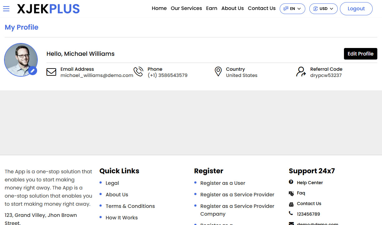Open the Earn menu item
The image size is (382, 225).
point(212,8)
